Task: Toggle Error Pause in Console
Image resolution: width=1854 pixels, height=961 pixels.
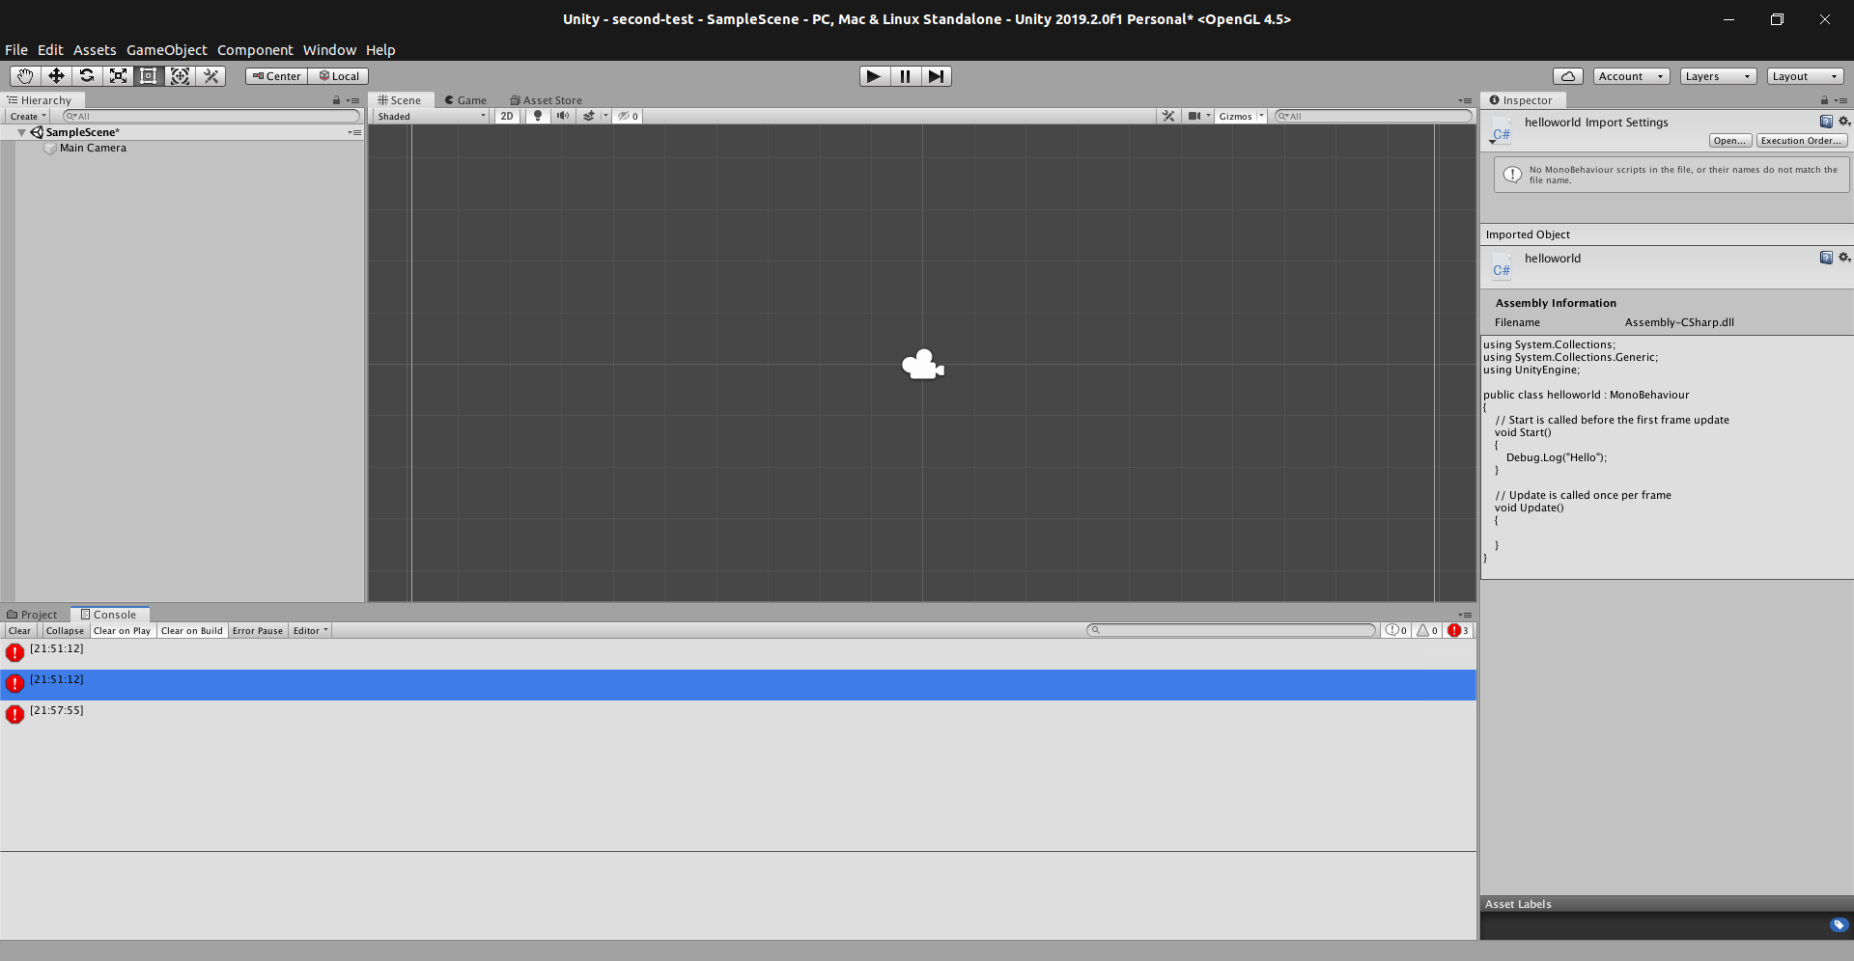Action: [x=258, y=631]
